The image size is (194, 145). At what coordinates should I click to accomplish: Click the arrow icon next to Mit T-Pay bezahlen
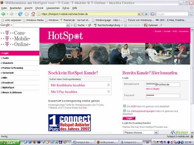pyautogui.click(x=109, y=92)
